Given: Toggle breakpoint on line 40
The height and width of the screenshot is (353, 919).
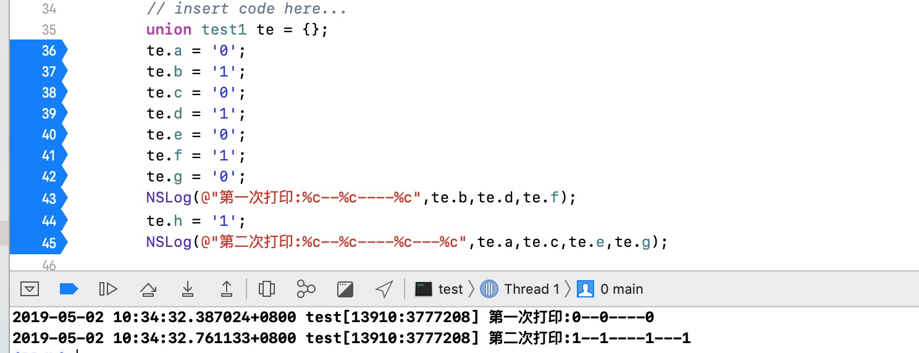Looking at the screenshot, I should [x=38, y=135].
